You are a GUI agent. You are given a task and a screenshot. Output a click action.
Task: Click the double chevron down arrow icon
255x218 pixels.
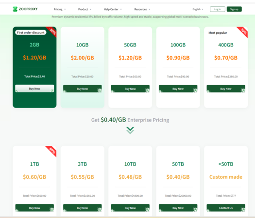[130, 130]
